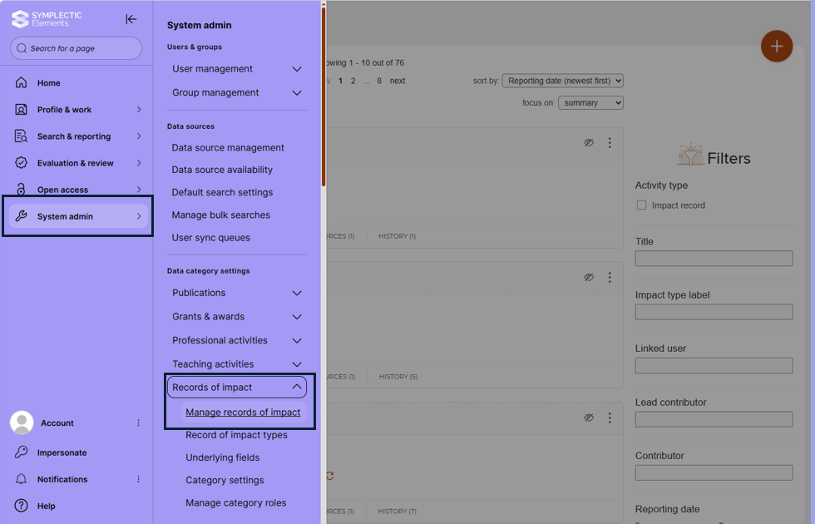815x524 pixels.
Task: Click the next page link
Action: [x=398, y=81]
